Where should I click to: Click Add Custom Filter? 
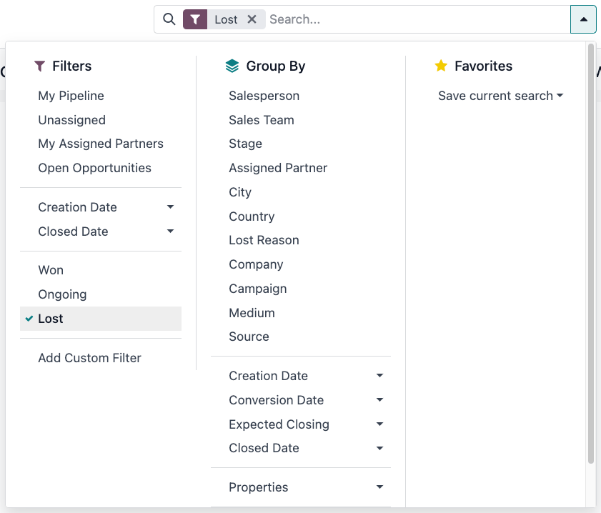[x=89, y=358]
